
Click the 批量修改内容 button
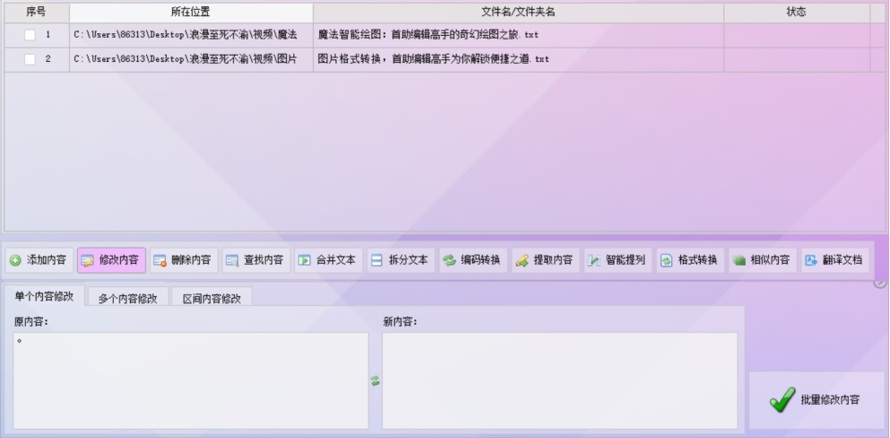click(x=816, y=400)
